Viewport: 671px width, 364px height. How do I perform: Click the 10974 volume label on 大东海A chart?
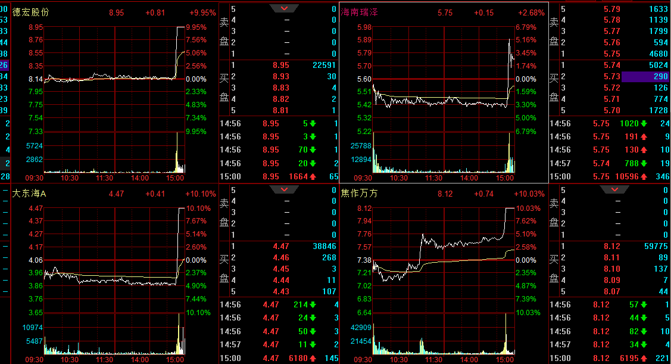[33, 328]
